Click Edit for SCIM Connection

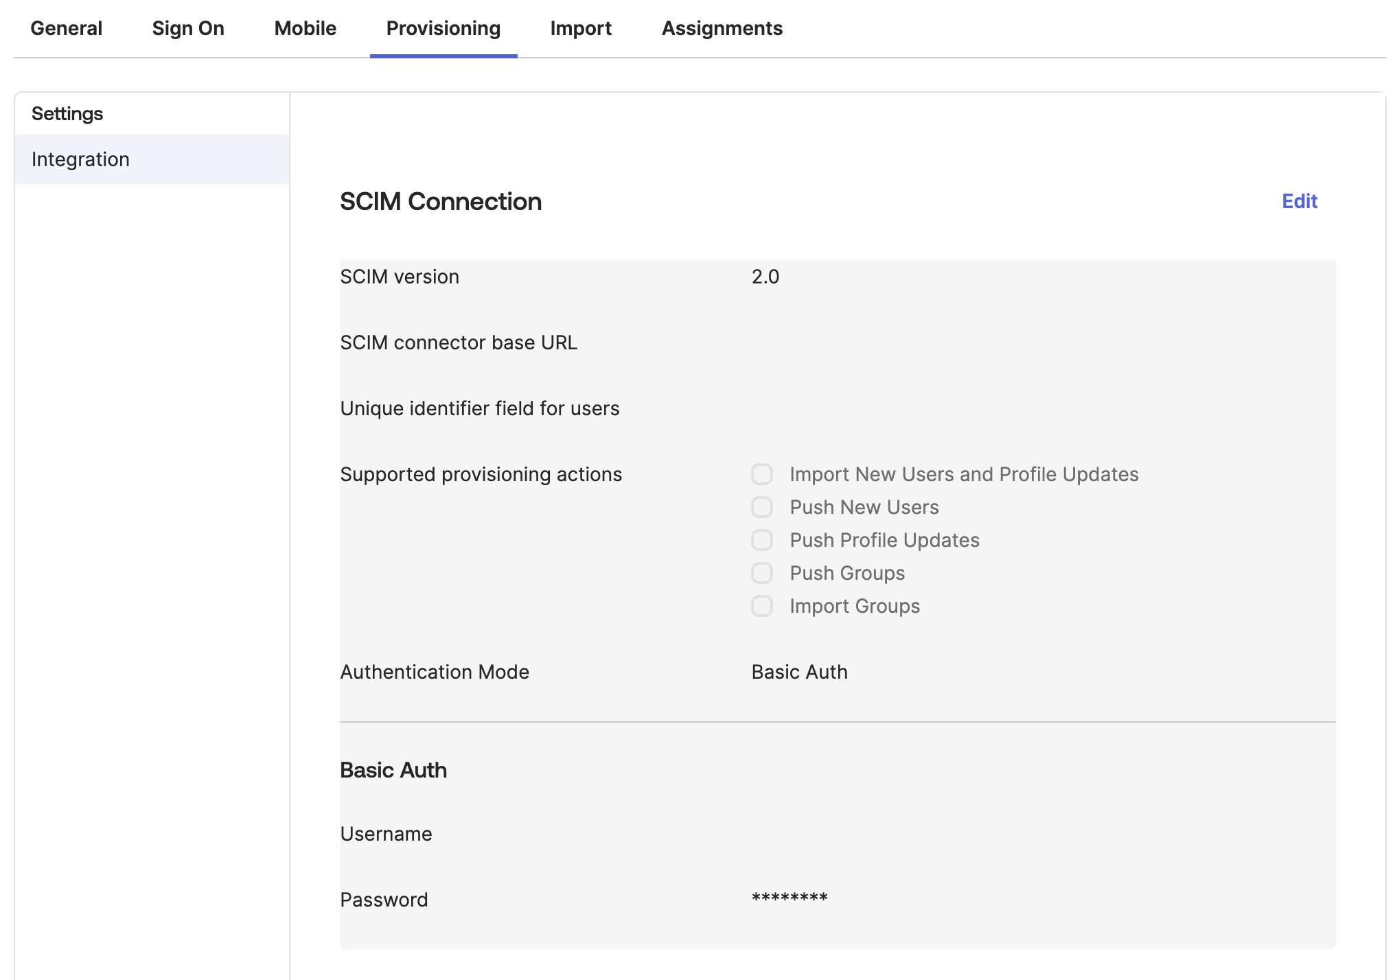coord(1299,201)
